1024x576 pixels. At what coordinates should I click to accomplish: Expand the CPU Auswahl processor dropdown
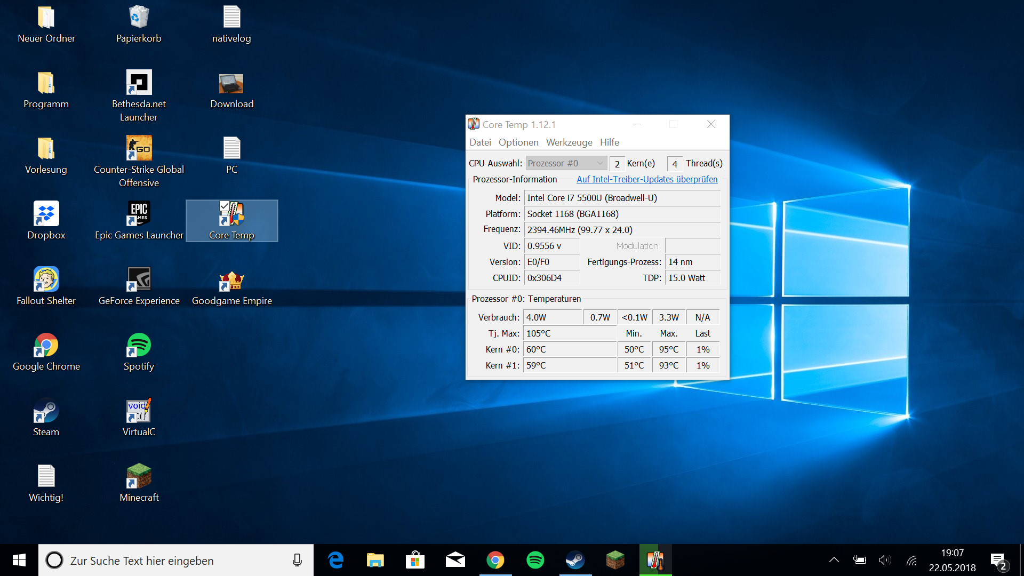566,163
